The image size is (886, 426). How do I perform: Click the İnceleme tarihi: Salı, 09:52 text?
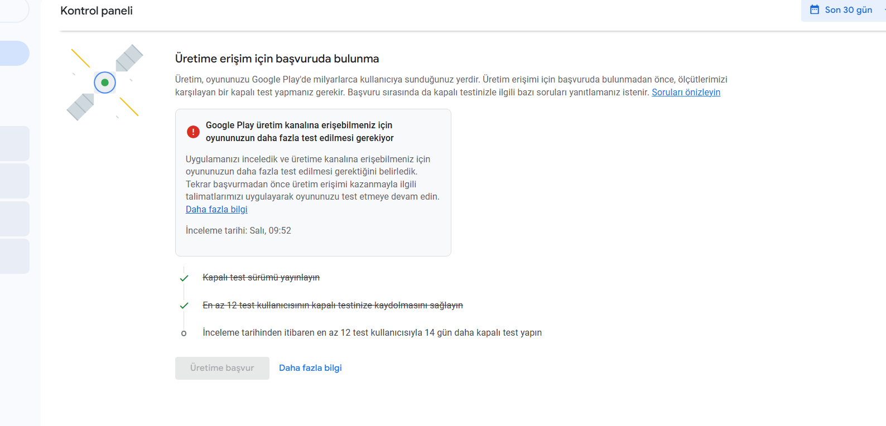tap(238, 231)
